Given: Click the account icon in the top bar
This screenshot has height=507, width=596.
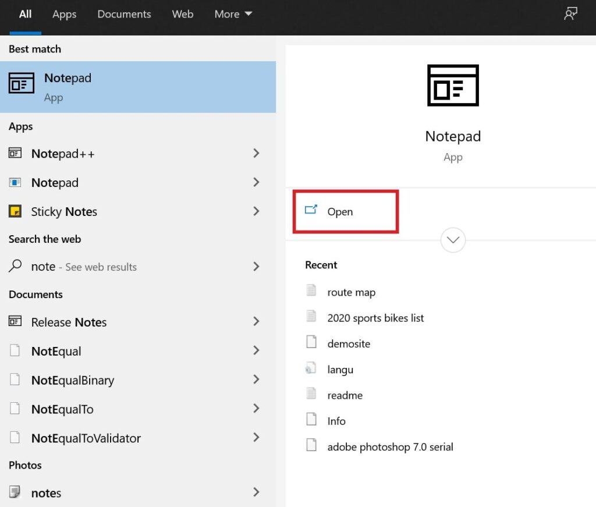Looking at the screenshot, I should click(x=570, y=13).
